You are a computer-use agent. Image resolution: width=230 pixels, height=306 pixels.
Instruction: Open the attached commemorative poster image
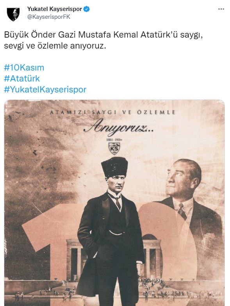(x=114, y=203)
